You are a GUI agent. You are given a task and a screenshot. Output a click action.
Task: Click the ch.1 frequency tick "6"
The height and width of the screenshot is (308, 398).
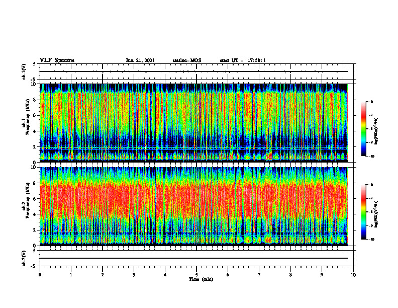pyautogui.click(x=35, y=115)
